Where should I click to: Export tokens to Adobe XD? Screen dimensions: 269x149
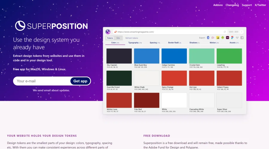(227, 38)
